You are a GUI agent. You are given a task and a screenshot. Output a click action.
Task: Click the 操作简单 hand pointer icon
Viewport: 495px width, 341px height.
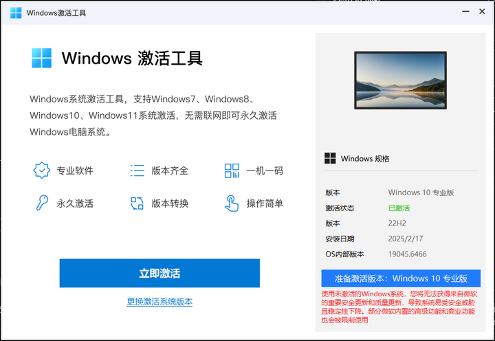(232, 203)
